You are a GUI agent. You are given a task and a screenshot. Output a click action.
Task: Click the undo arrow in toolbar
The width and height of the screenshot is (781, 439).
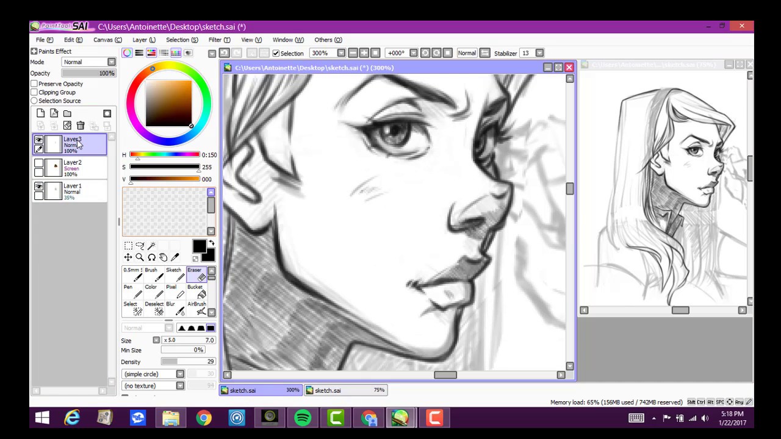224,53
